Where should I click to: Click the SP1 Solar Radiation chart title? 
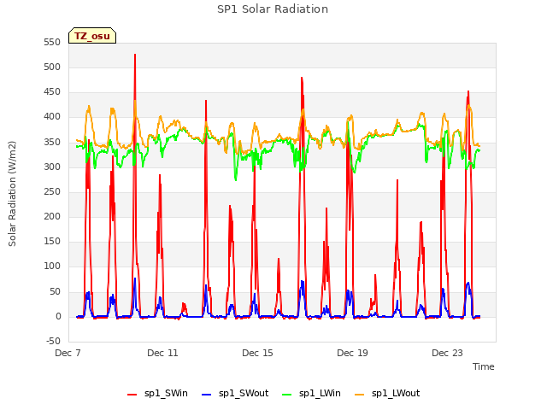(x=273, y=9)
